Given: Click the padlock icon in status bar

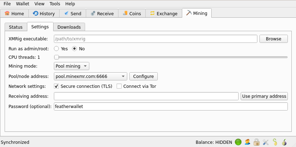Looking at the screenshot, I should pyautogui.click(x=257, y=142).
